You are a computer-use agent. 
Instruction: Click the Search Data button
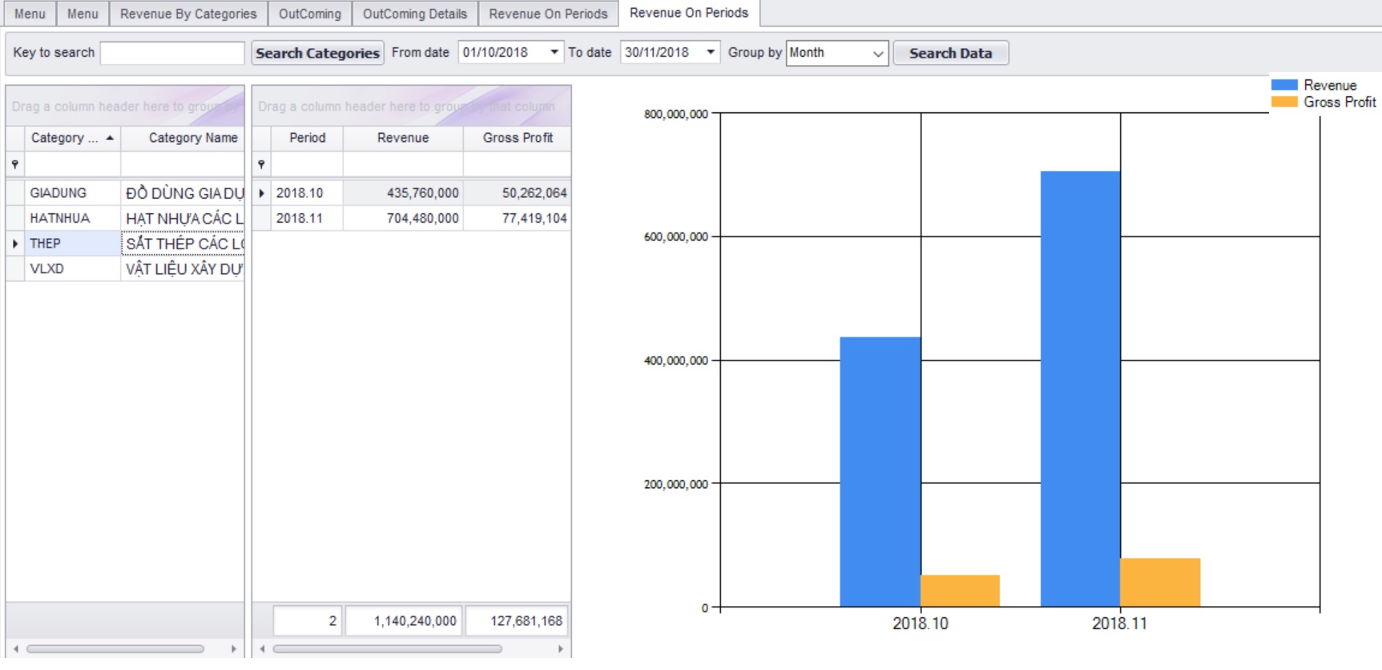[x=950, y=53]
